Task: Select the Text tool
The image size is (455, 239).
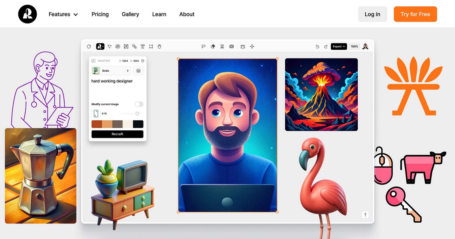Action: pos(142,46)
